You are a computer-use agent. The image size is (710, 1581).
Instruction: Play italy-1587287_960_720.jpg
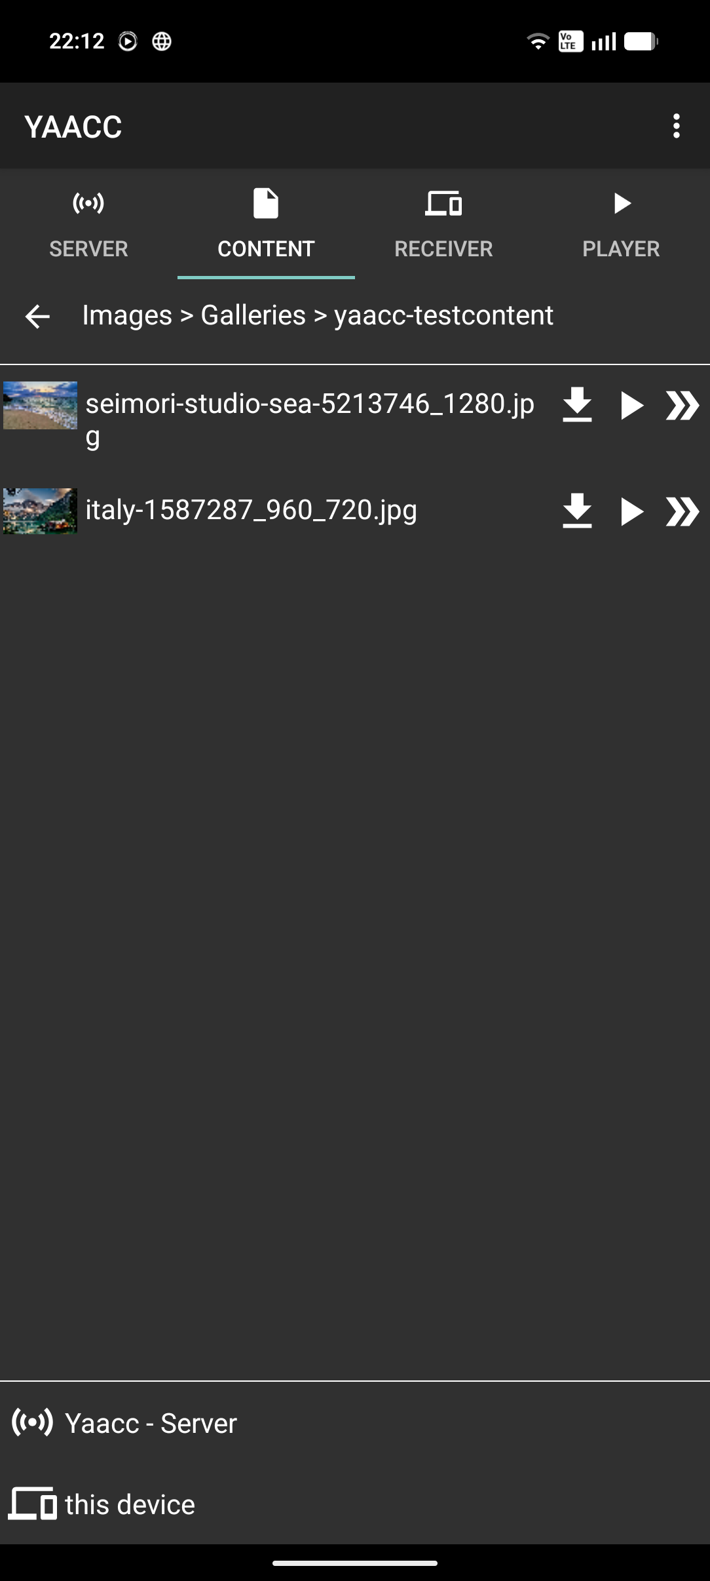(x=631, y=511)
